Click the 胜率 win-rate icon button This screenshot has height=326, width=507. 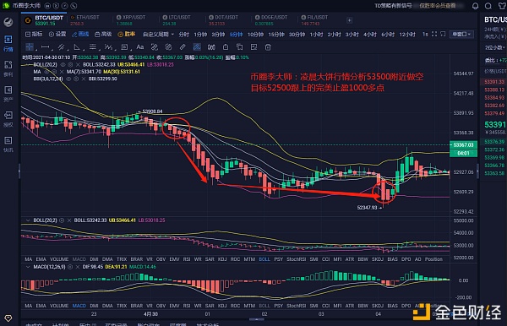pos(127,35)
